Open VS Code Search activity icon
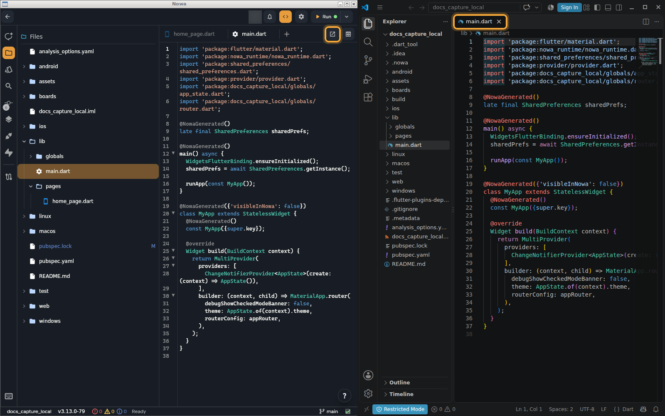This screenshot has height=416, width=665. (x=368, y=42)
